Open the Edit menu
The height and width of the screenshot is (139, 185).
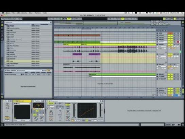(18, 13)
